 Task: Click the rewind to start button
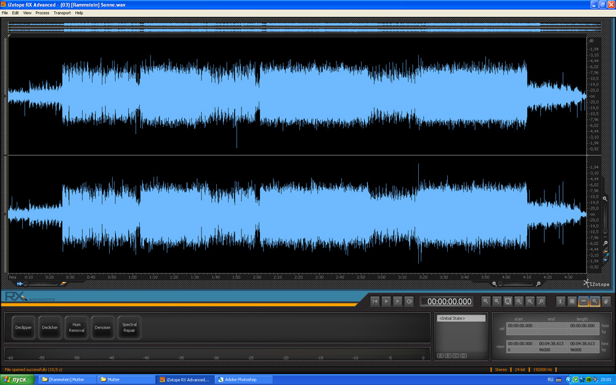(x=375, y=301)
